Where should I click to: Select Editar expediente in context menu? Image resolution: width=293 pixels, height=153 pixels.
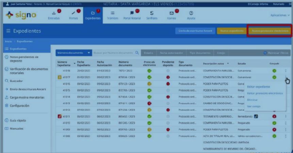pos(258,87)
